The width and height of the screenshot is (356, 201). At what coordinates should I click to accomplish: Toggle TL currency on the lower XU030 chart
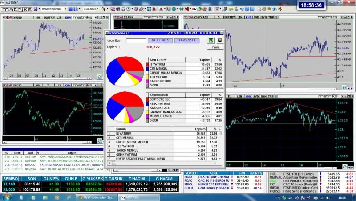click(49, 85)
